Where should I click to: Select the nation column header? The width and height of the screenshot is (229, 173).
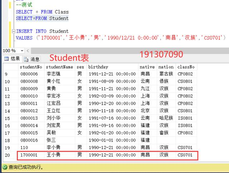click(166, 67)
